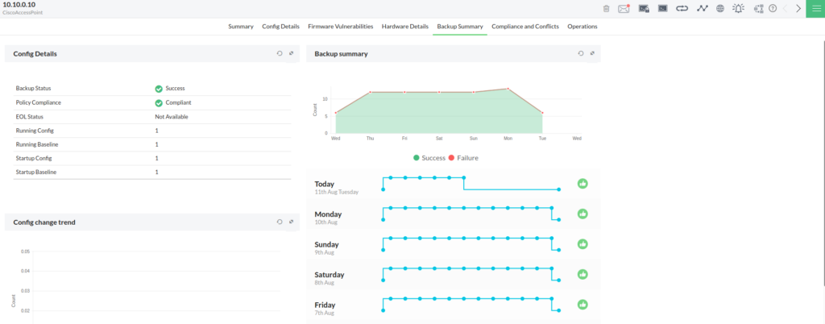825x324 pixels.
Task: Click the trash delete icon in header
Action: click(x=606, y=9)
